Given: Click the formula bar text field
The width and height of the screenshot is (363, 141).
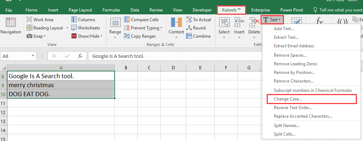Looking at the screenshot, I should (x=175, y=56).
